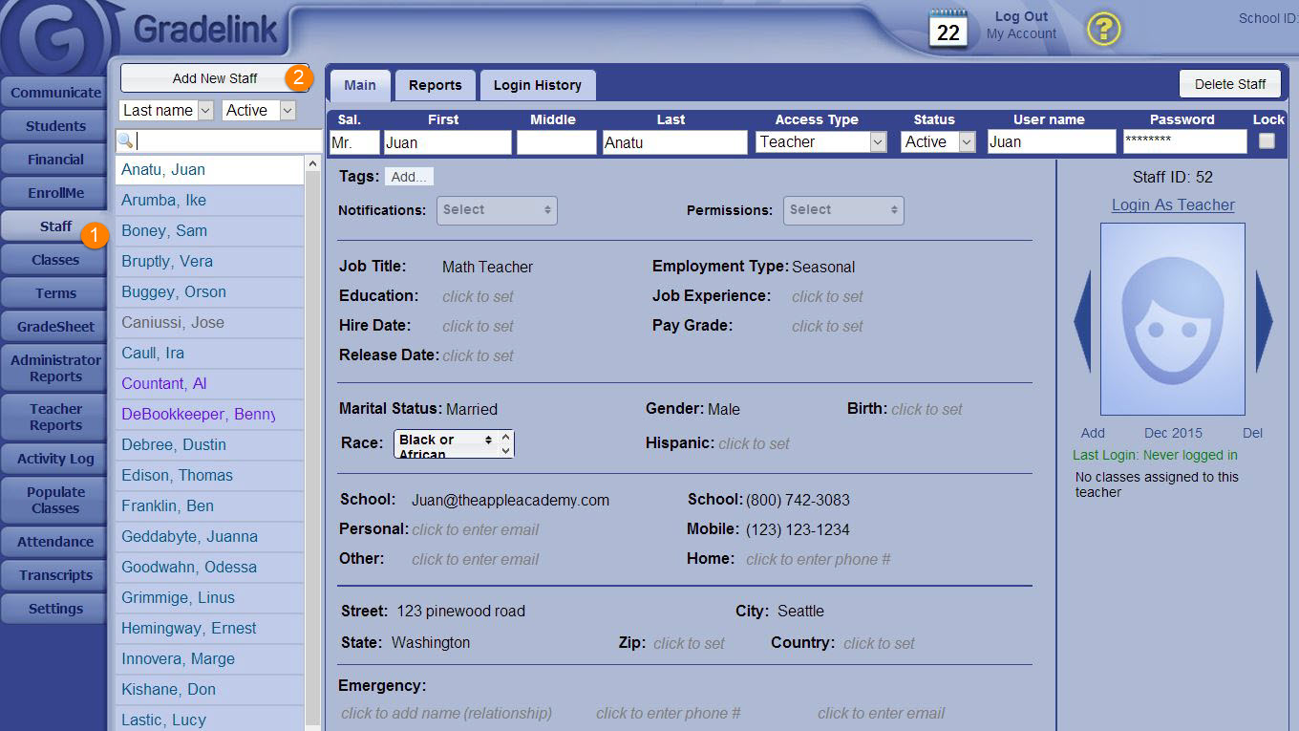Open Transcripts in the sidebar
The width and height of the screenshot is (1299, 731).
point(54,575)
